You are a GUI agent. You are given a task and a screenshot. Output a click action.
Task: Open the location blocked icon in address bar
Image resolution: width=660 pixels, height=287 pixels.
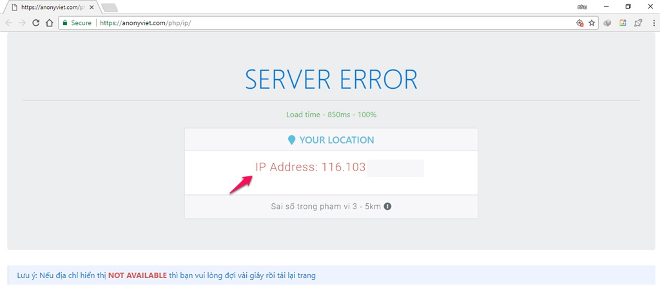tap(579, 23)
